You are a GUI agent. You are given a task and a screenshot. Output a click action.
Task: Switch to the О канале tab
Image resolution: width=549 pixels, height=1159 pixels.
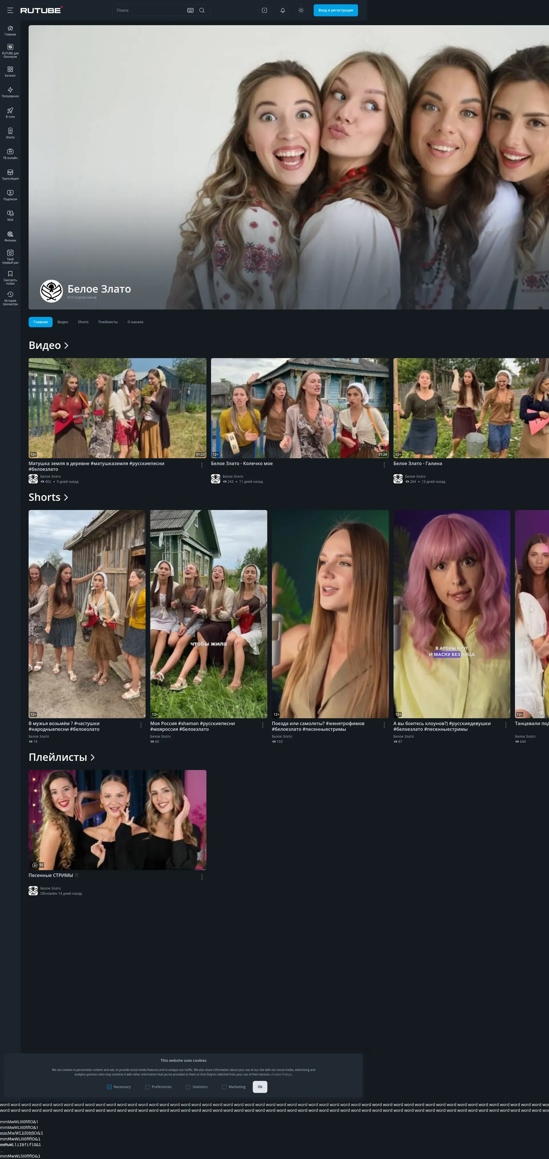coord(135,322)
